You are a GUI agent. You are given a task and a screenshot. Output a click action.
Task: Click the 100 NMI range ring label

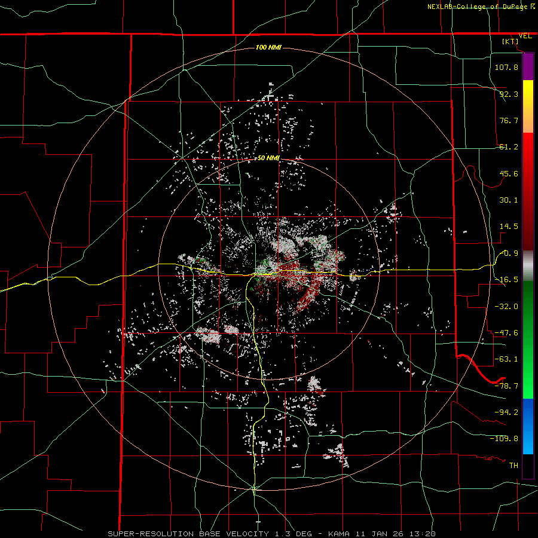point(268,47)
